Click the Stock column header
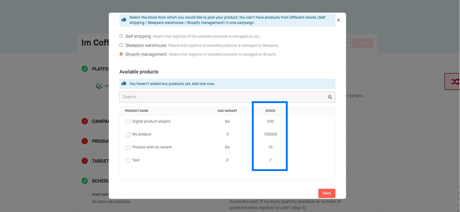 [x=270, y=111]
